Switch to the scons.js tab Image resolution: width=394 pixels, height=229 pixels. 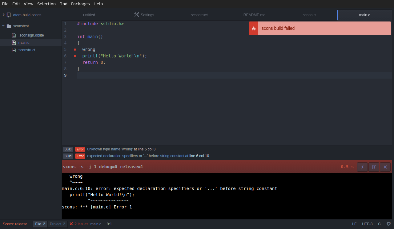point(309,15)
